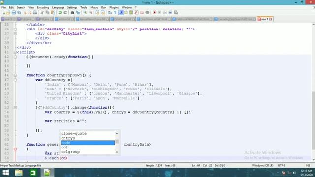This screenshot has height=177, width=315.
Task: Open the Windows Start button
Action: [x=5, y=173]
